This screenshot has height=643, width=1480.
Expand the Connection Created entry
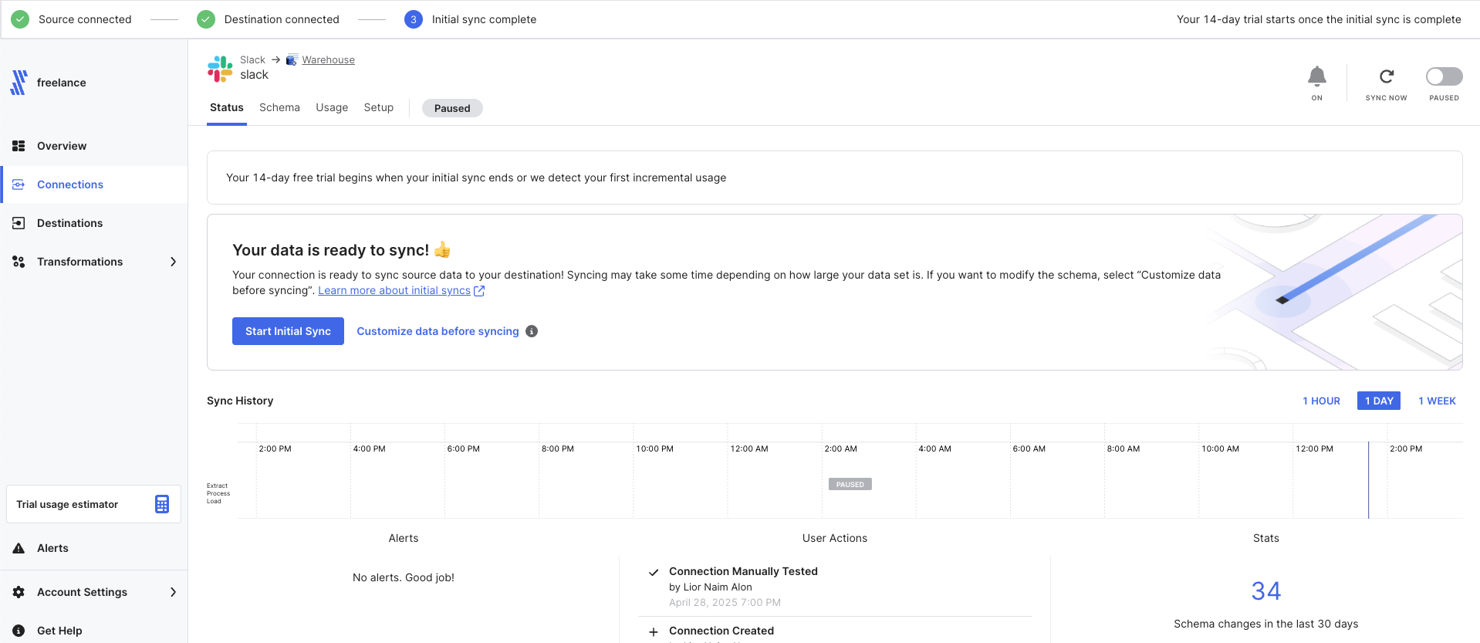click(x=654, y=631)
